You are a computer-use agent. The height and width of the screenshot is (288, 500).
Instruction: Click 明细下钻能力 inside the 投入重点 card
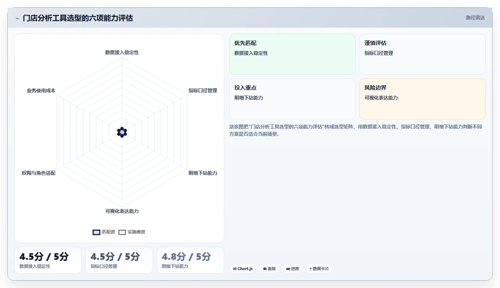(x=249, y=98)
